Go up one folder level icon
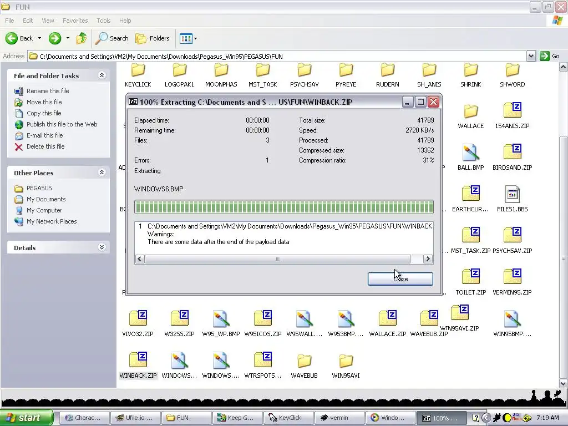Image resolution: width=568 pixels, height=426 pixels. (82, 38)
